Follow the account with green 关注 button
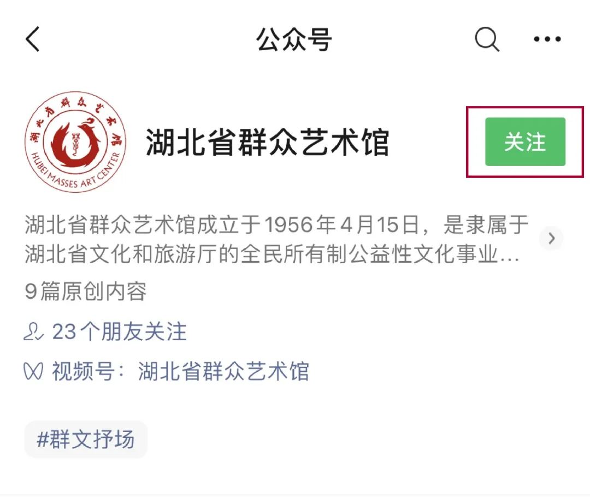The height and width of the screenshot is (497, 590). (526, 142)
